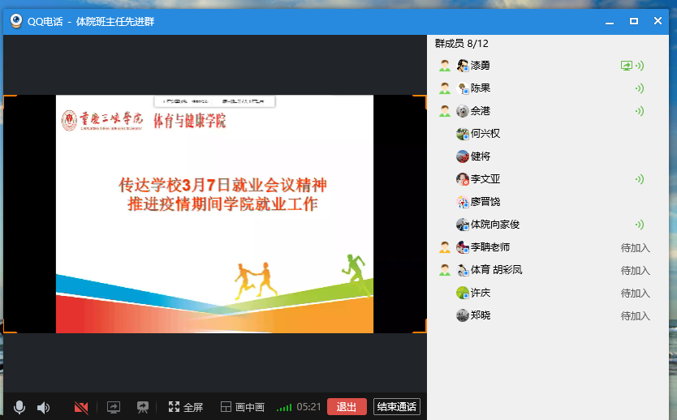
Task: Click 佘港's avatar in member list
Action: coord(463,111)
